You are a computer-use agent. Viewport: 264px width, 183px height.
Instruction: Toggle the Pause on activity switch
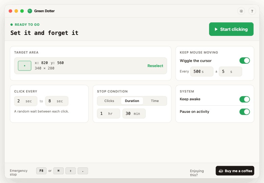pyautogui.click(x=244, y=112)
